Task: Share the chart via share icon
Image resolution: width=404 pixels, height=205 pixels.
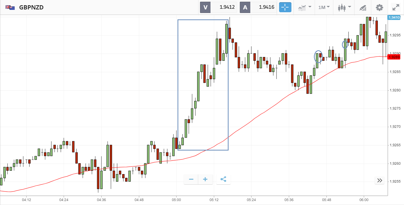Action: pos(223,179)
